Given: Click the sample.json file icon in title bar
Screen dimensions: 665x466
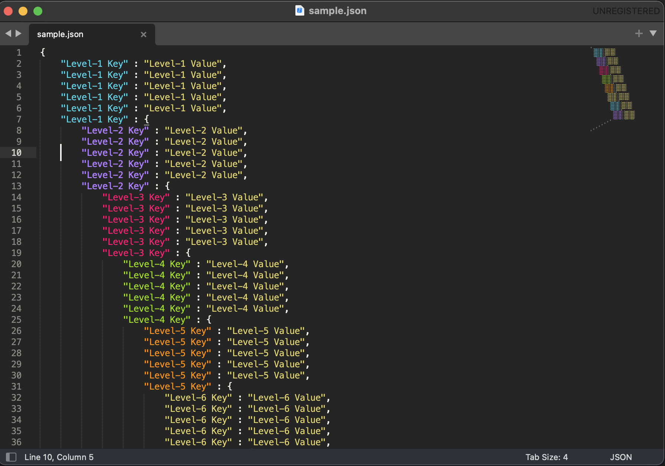Looking at the screenshot, I should (x=299, y=10).
